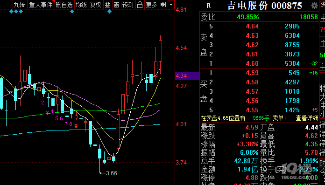Click the jump-to-end arrow icon
Viewport: 325px width, 185px height.
(163, 5)
